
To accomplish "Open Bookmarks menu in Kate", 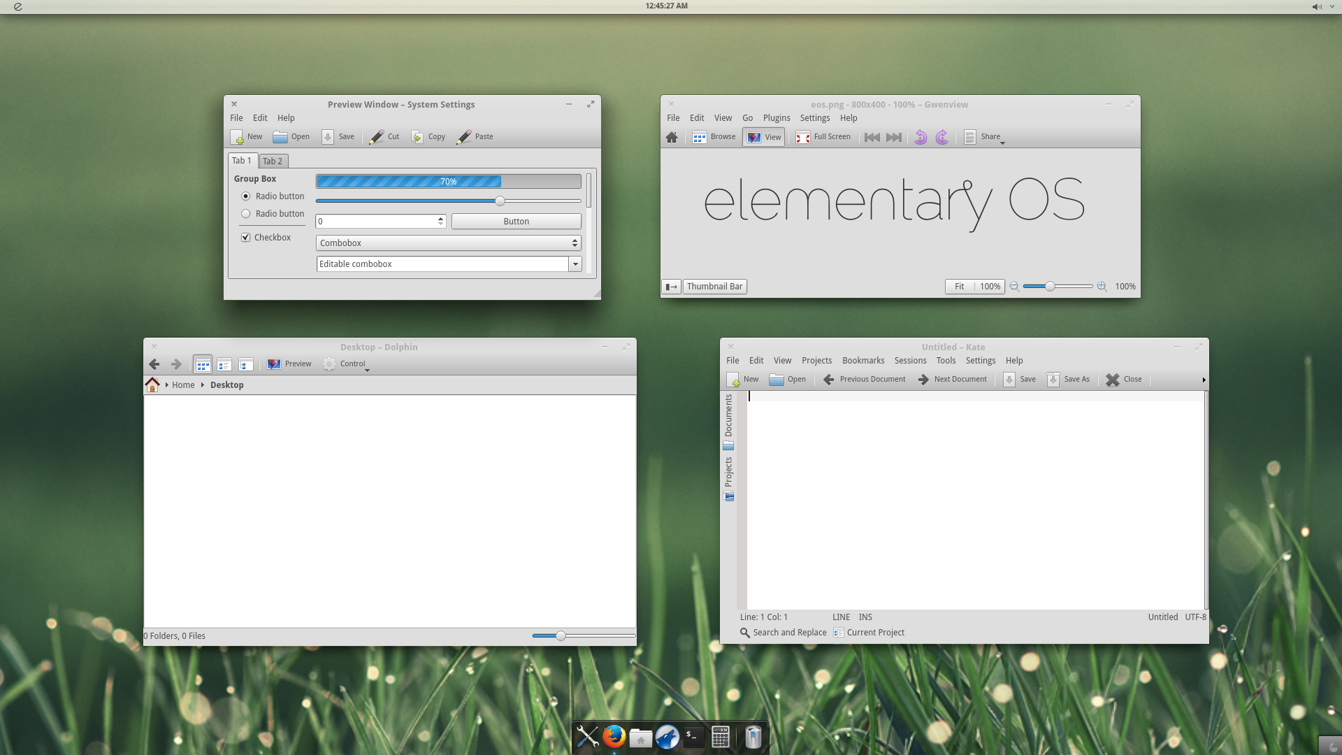I will (x=863, y=361).
